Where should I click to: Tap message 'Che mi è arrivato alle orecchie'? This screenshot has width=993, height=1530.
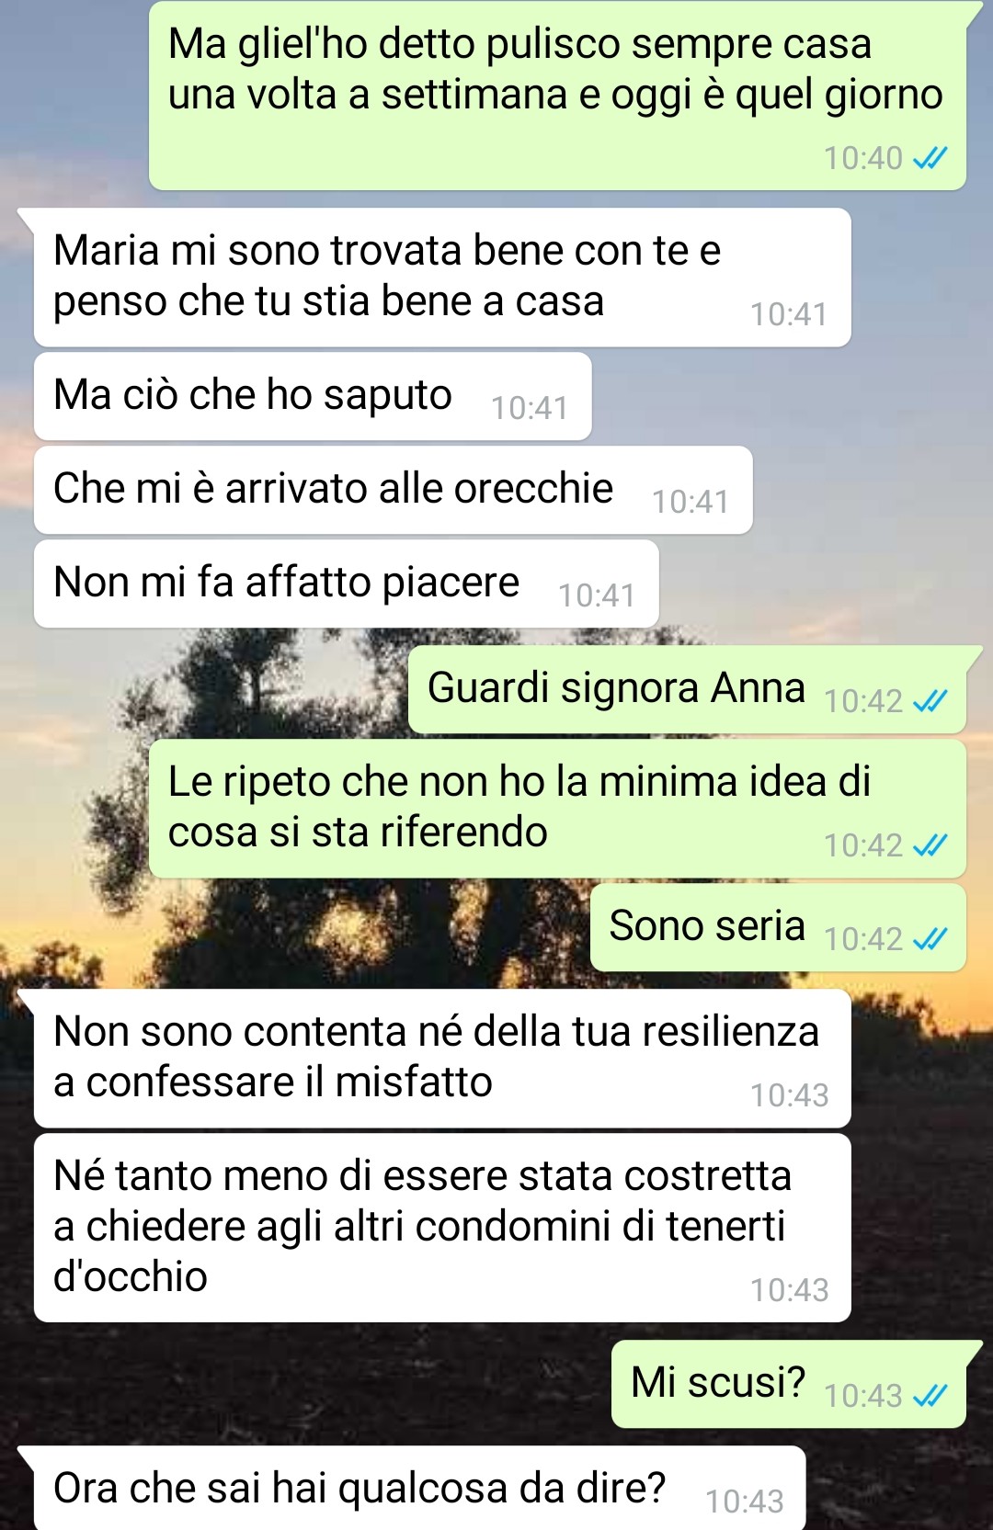394,490
